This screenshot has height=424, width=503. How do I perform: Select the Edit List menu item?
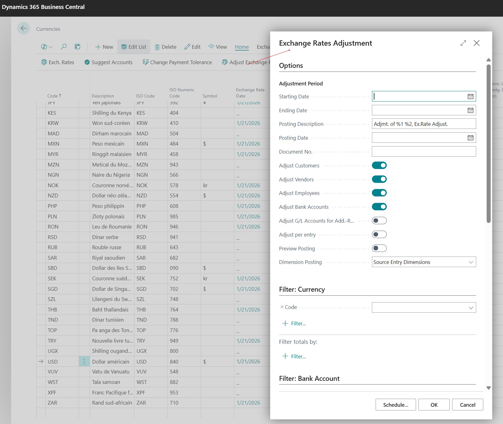coord(134,47)
